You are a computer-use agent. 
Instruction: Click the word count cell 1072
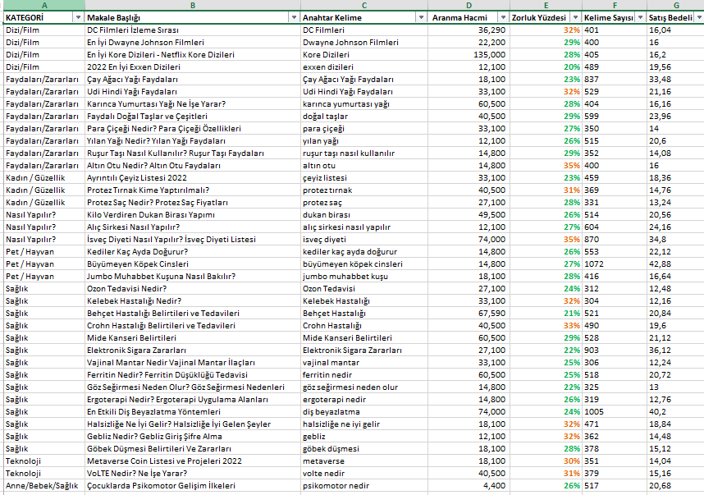click(615, 264)
